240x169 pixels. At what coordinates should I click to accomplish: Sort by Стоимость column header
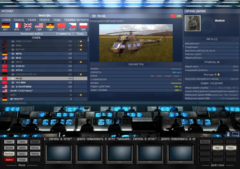pyautogui.click(x=64, y=34)
